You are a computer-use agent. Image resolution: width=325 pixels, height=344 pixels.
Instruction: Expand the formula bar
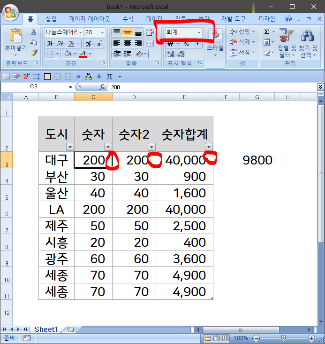click(321, 87)
